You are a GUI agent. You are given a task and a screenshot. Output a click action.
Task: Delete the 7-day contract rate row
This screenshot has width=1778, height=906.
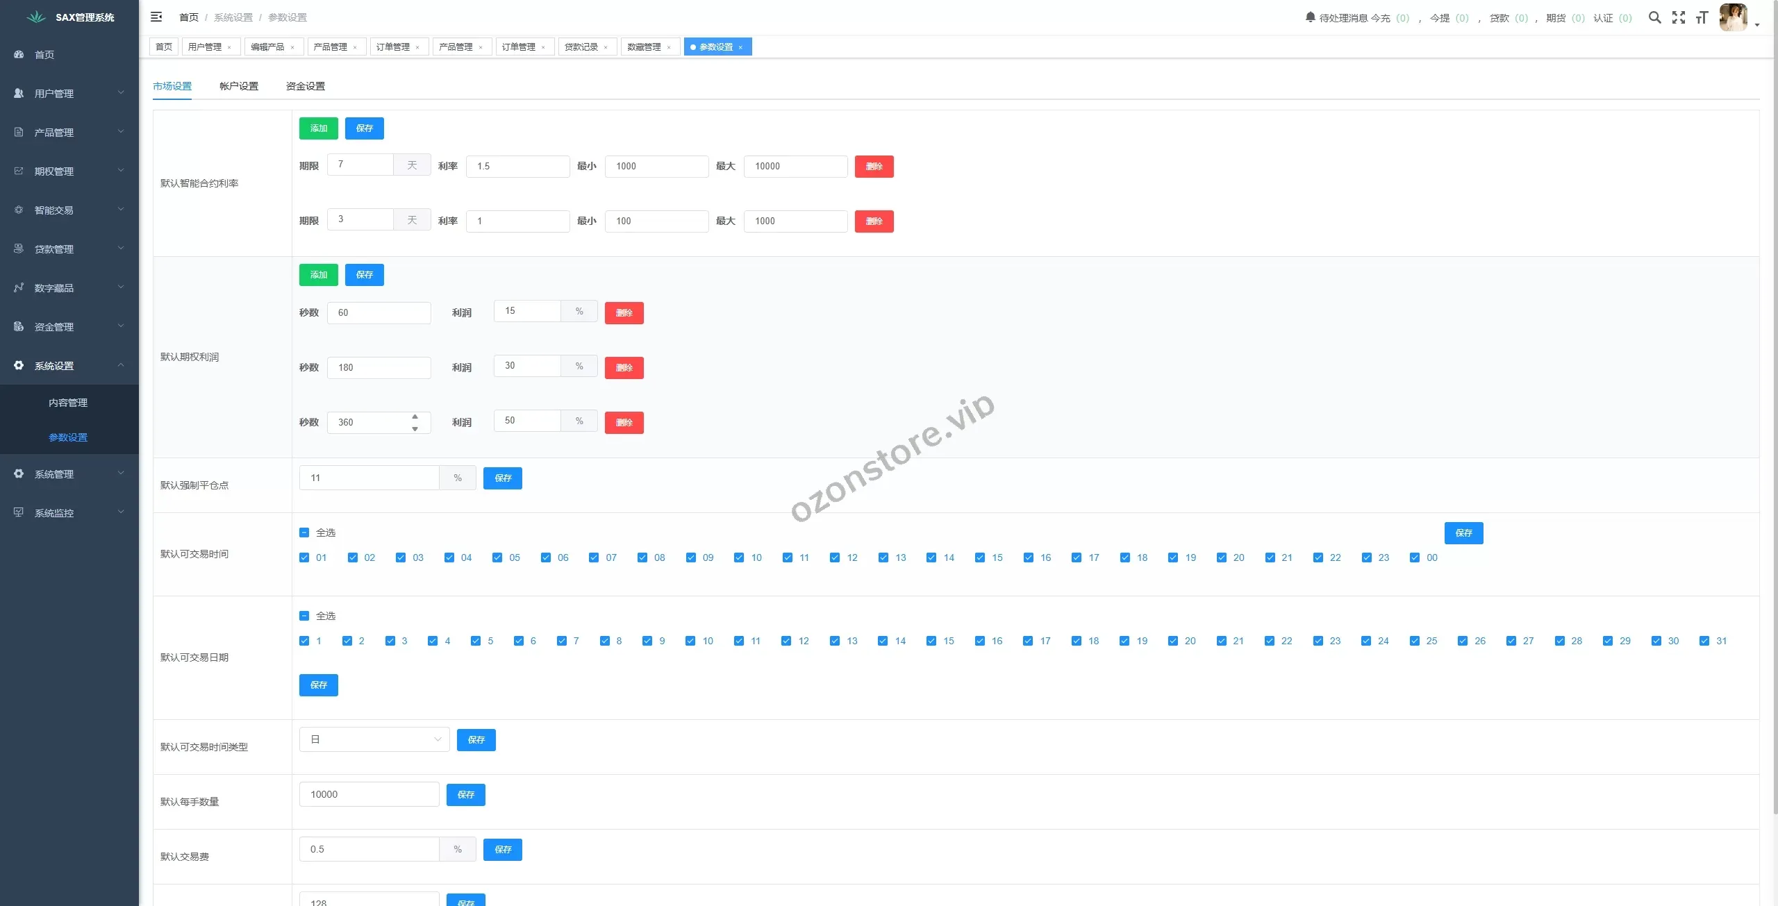click(x=874, y=167)
